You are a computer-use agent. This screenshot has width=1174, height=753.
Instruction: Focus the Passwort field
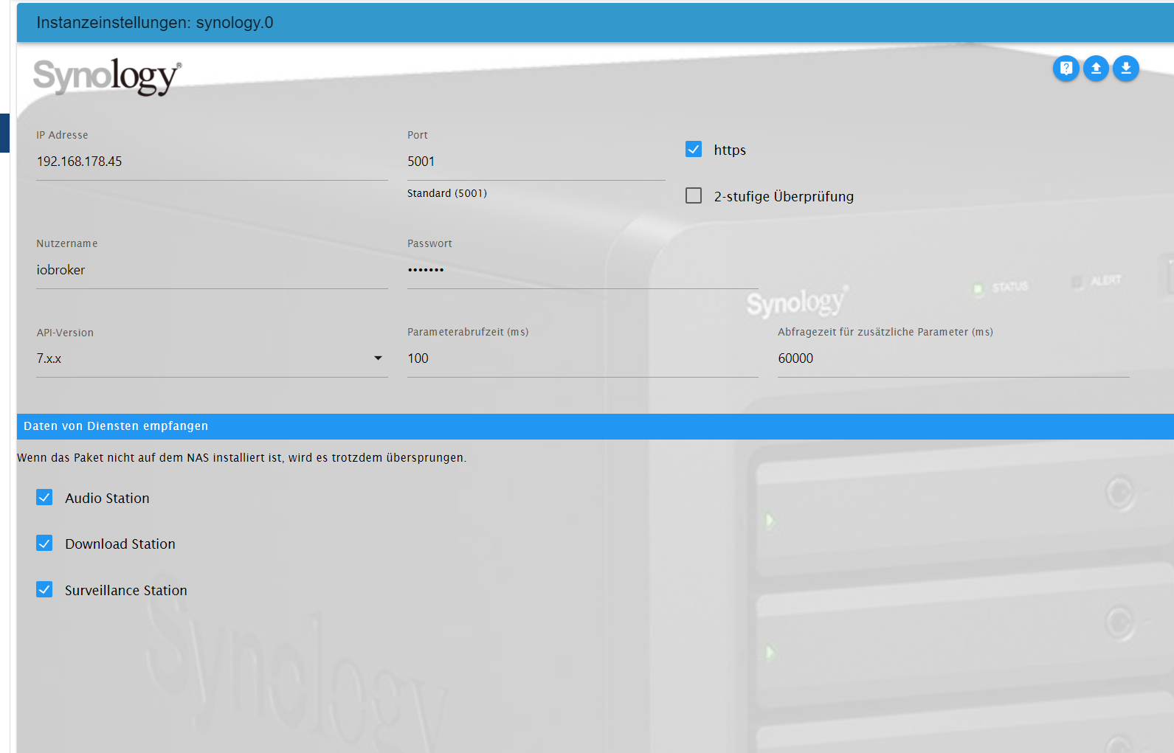click(582, 270)
